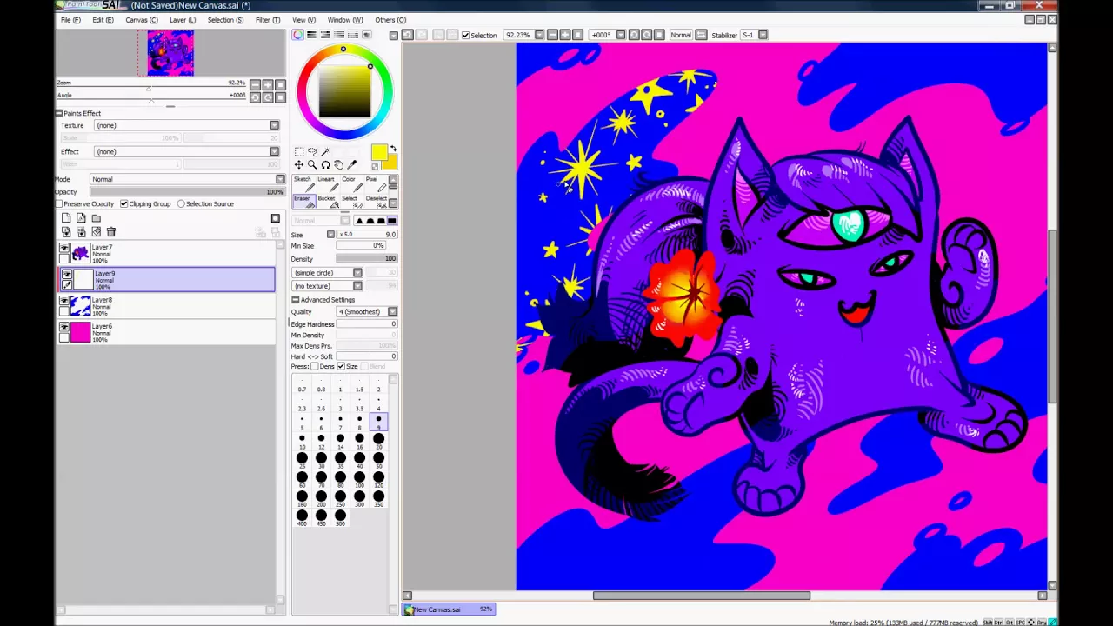The height and width of the screenshot is (626, 1113).
Task: Select the rectangular Selection tool
Action: click(299, 151)
